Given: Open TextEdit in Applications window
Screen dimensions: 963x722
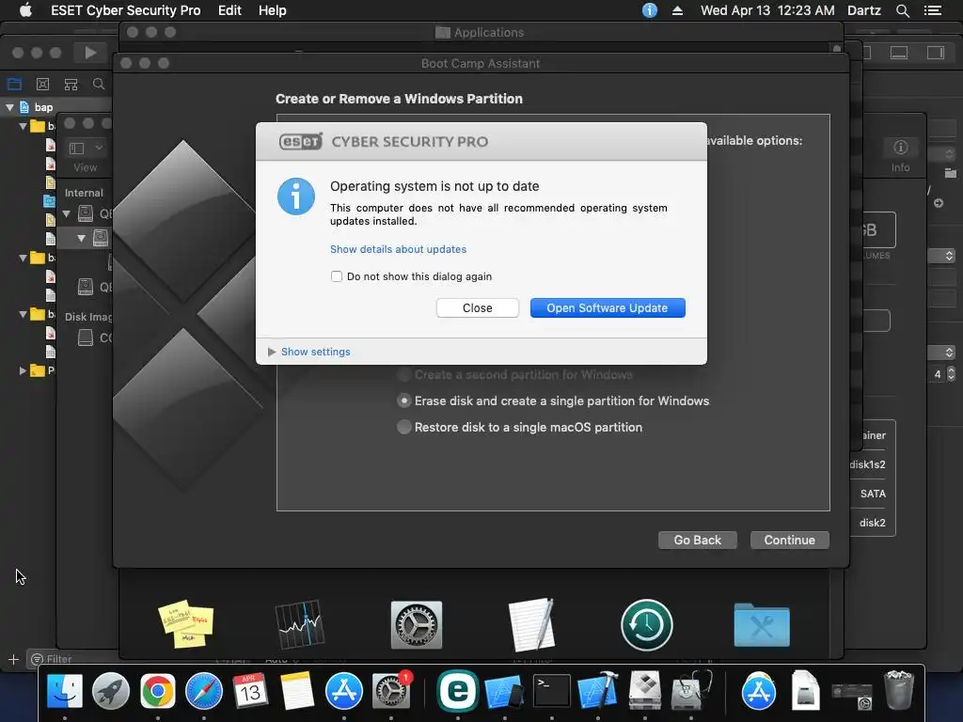Looking at the screenshot, I should click(x=532, y=624).
